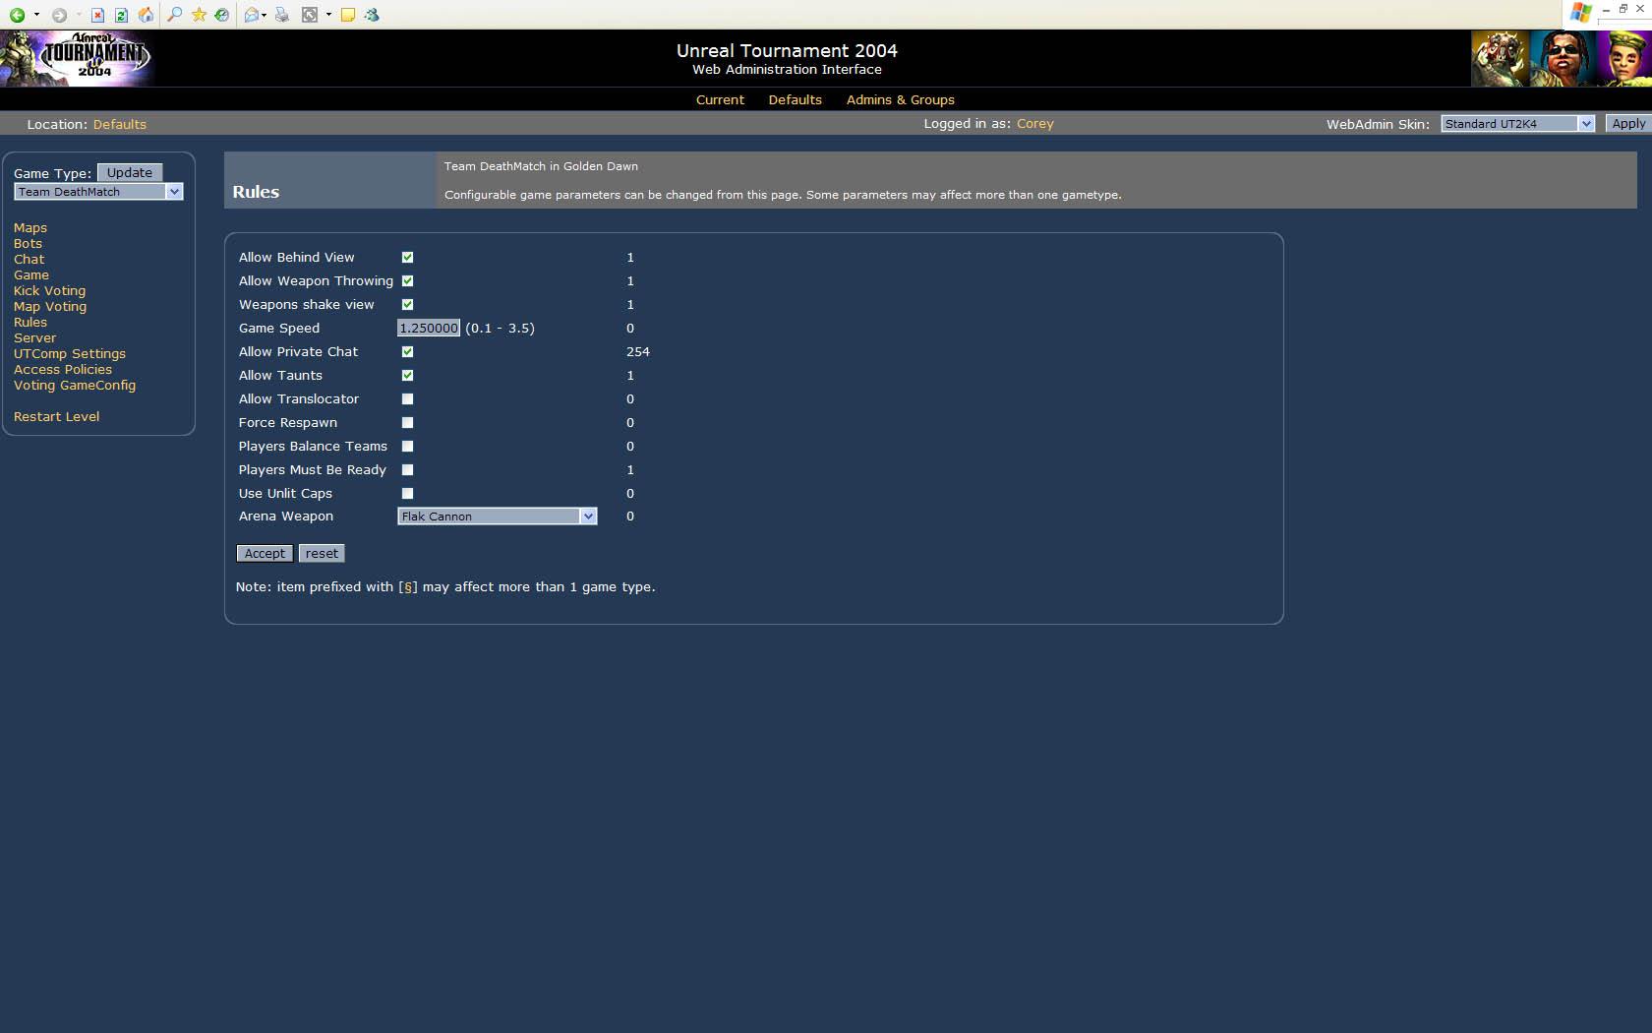
Task: Open Messenger people icon in toolbar
Action: pos(372,15)
